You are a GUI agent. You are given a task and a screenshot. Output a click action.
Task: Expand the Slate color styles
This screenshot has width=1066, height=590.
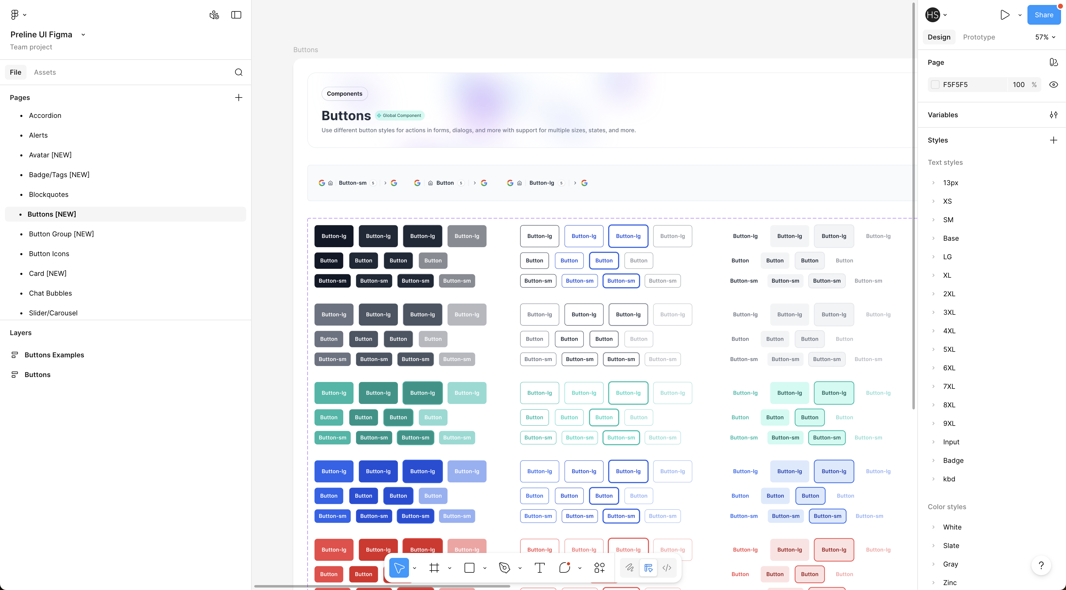934,546
